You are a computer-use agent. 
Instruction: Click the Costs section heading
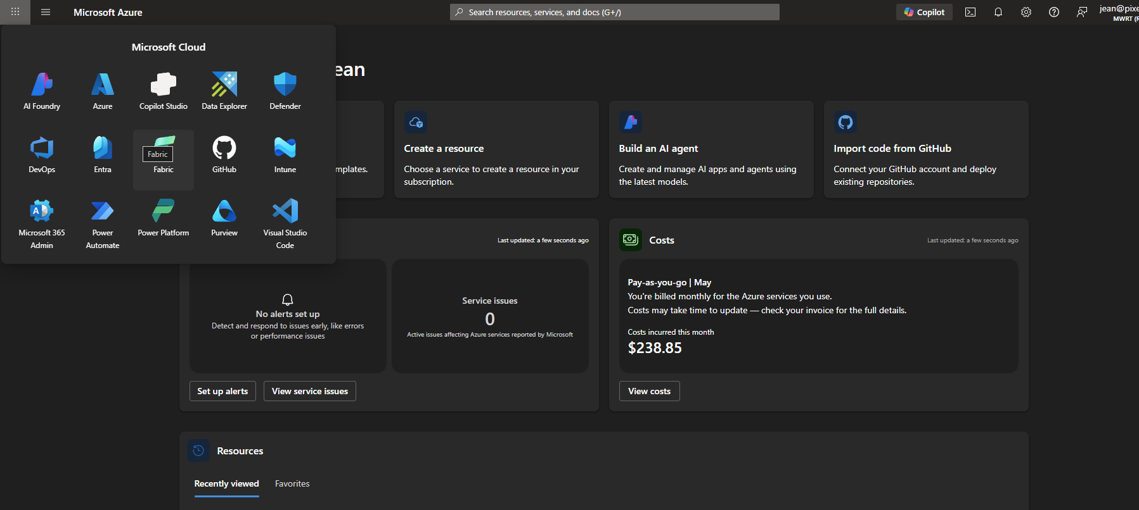[x=662, y=240]
